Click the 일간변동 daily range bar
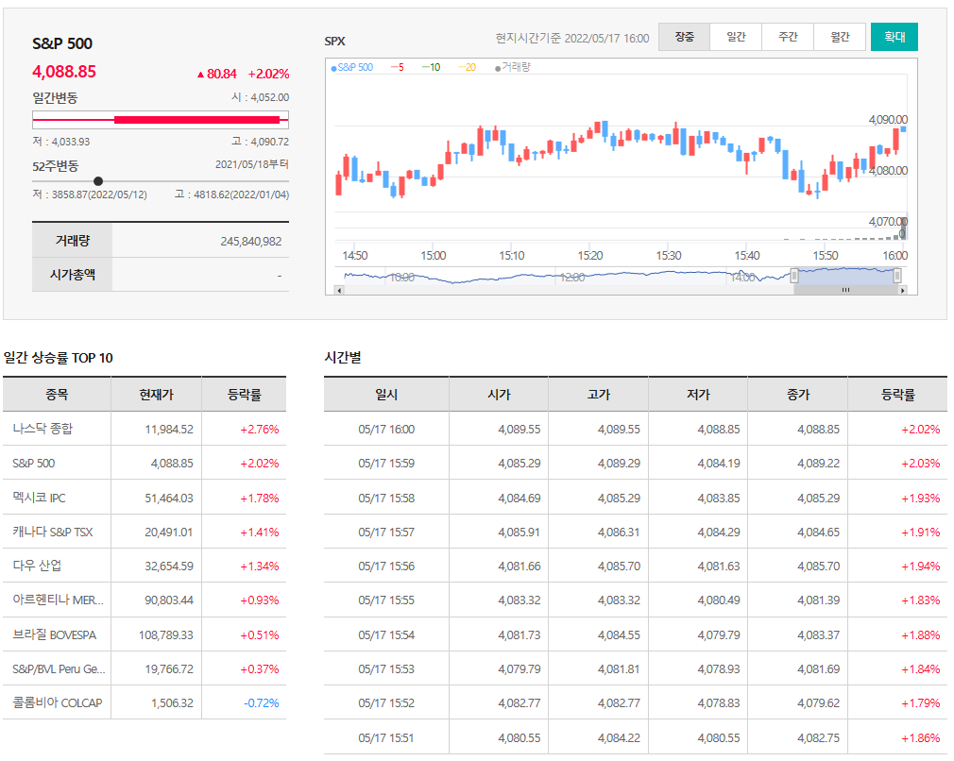954x761 pixels. coord(161,120)
